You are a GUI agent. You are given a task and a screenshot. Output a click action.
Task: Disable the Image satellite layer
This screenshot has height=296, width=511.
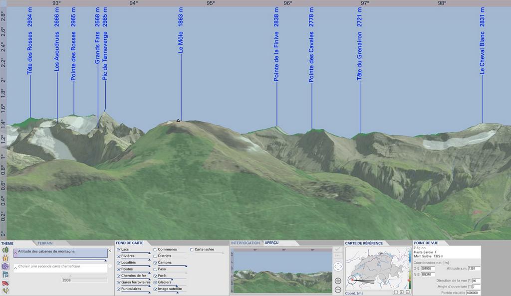point(156,289)
